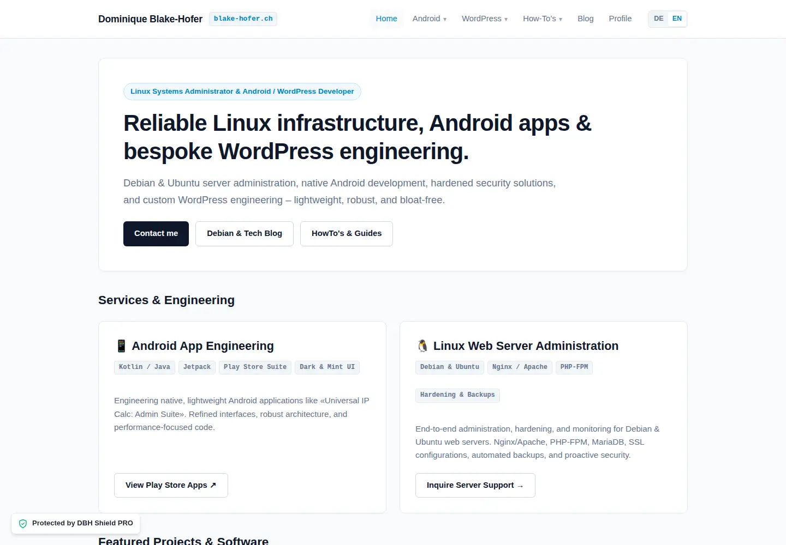The height and width of the screenshot is (545, 786).
Task: Click the Linux Web Server Administration title
Action: point(526,346)
